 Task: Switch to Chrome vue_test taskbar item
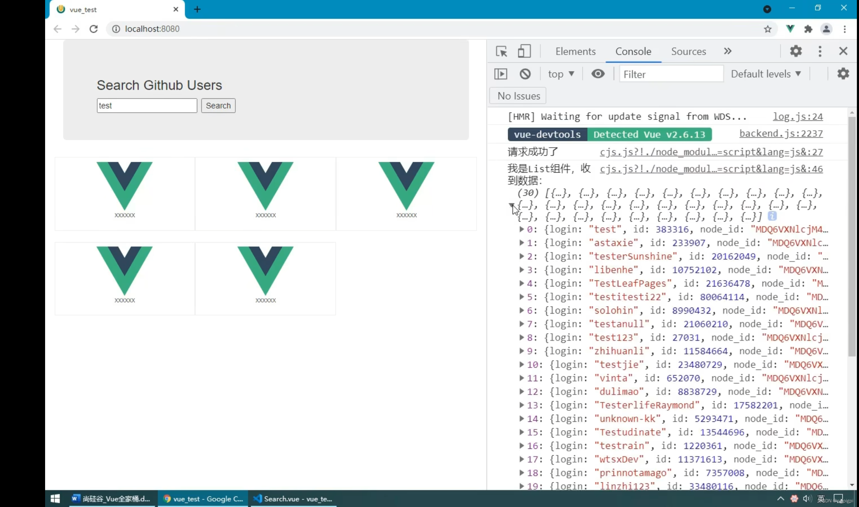(x=203, y=499)
